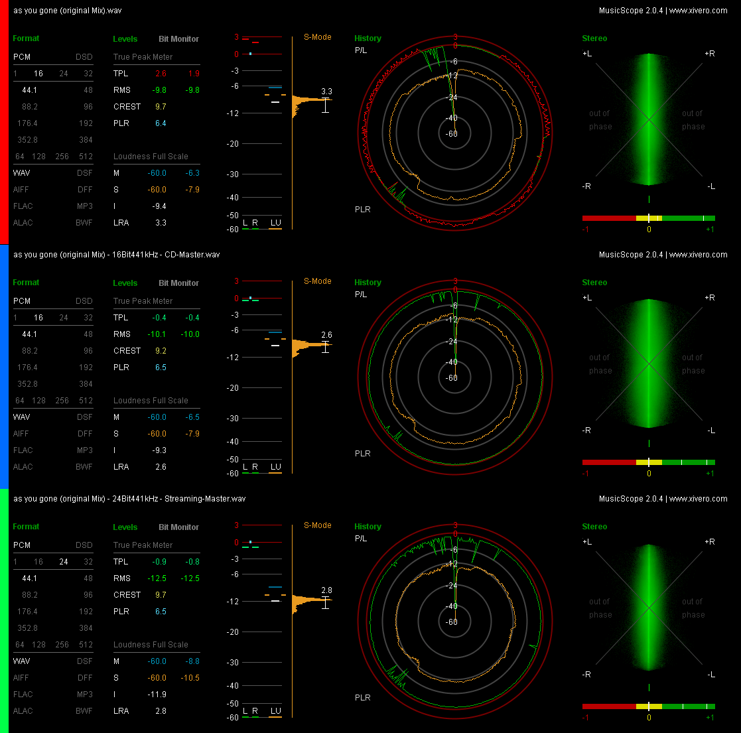Screen dimensions: 741x733
Task: Click Loudness Full Scale heading in Streaming-Master panel
Action: (x=151, y=645)
